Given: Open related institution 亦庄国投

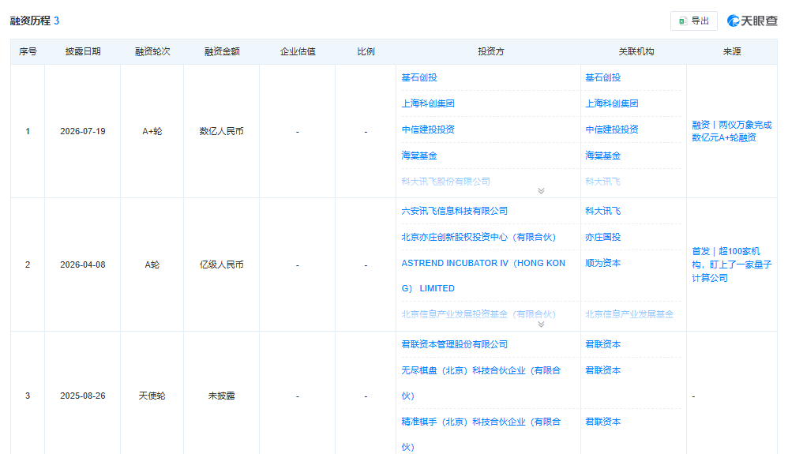Looking at the screenshot, I should pyautogui.click(x=602, y=238).
